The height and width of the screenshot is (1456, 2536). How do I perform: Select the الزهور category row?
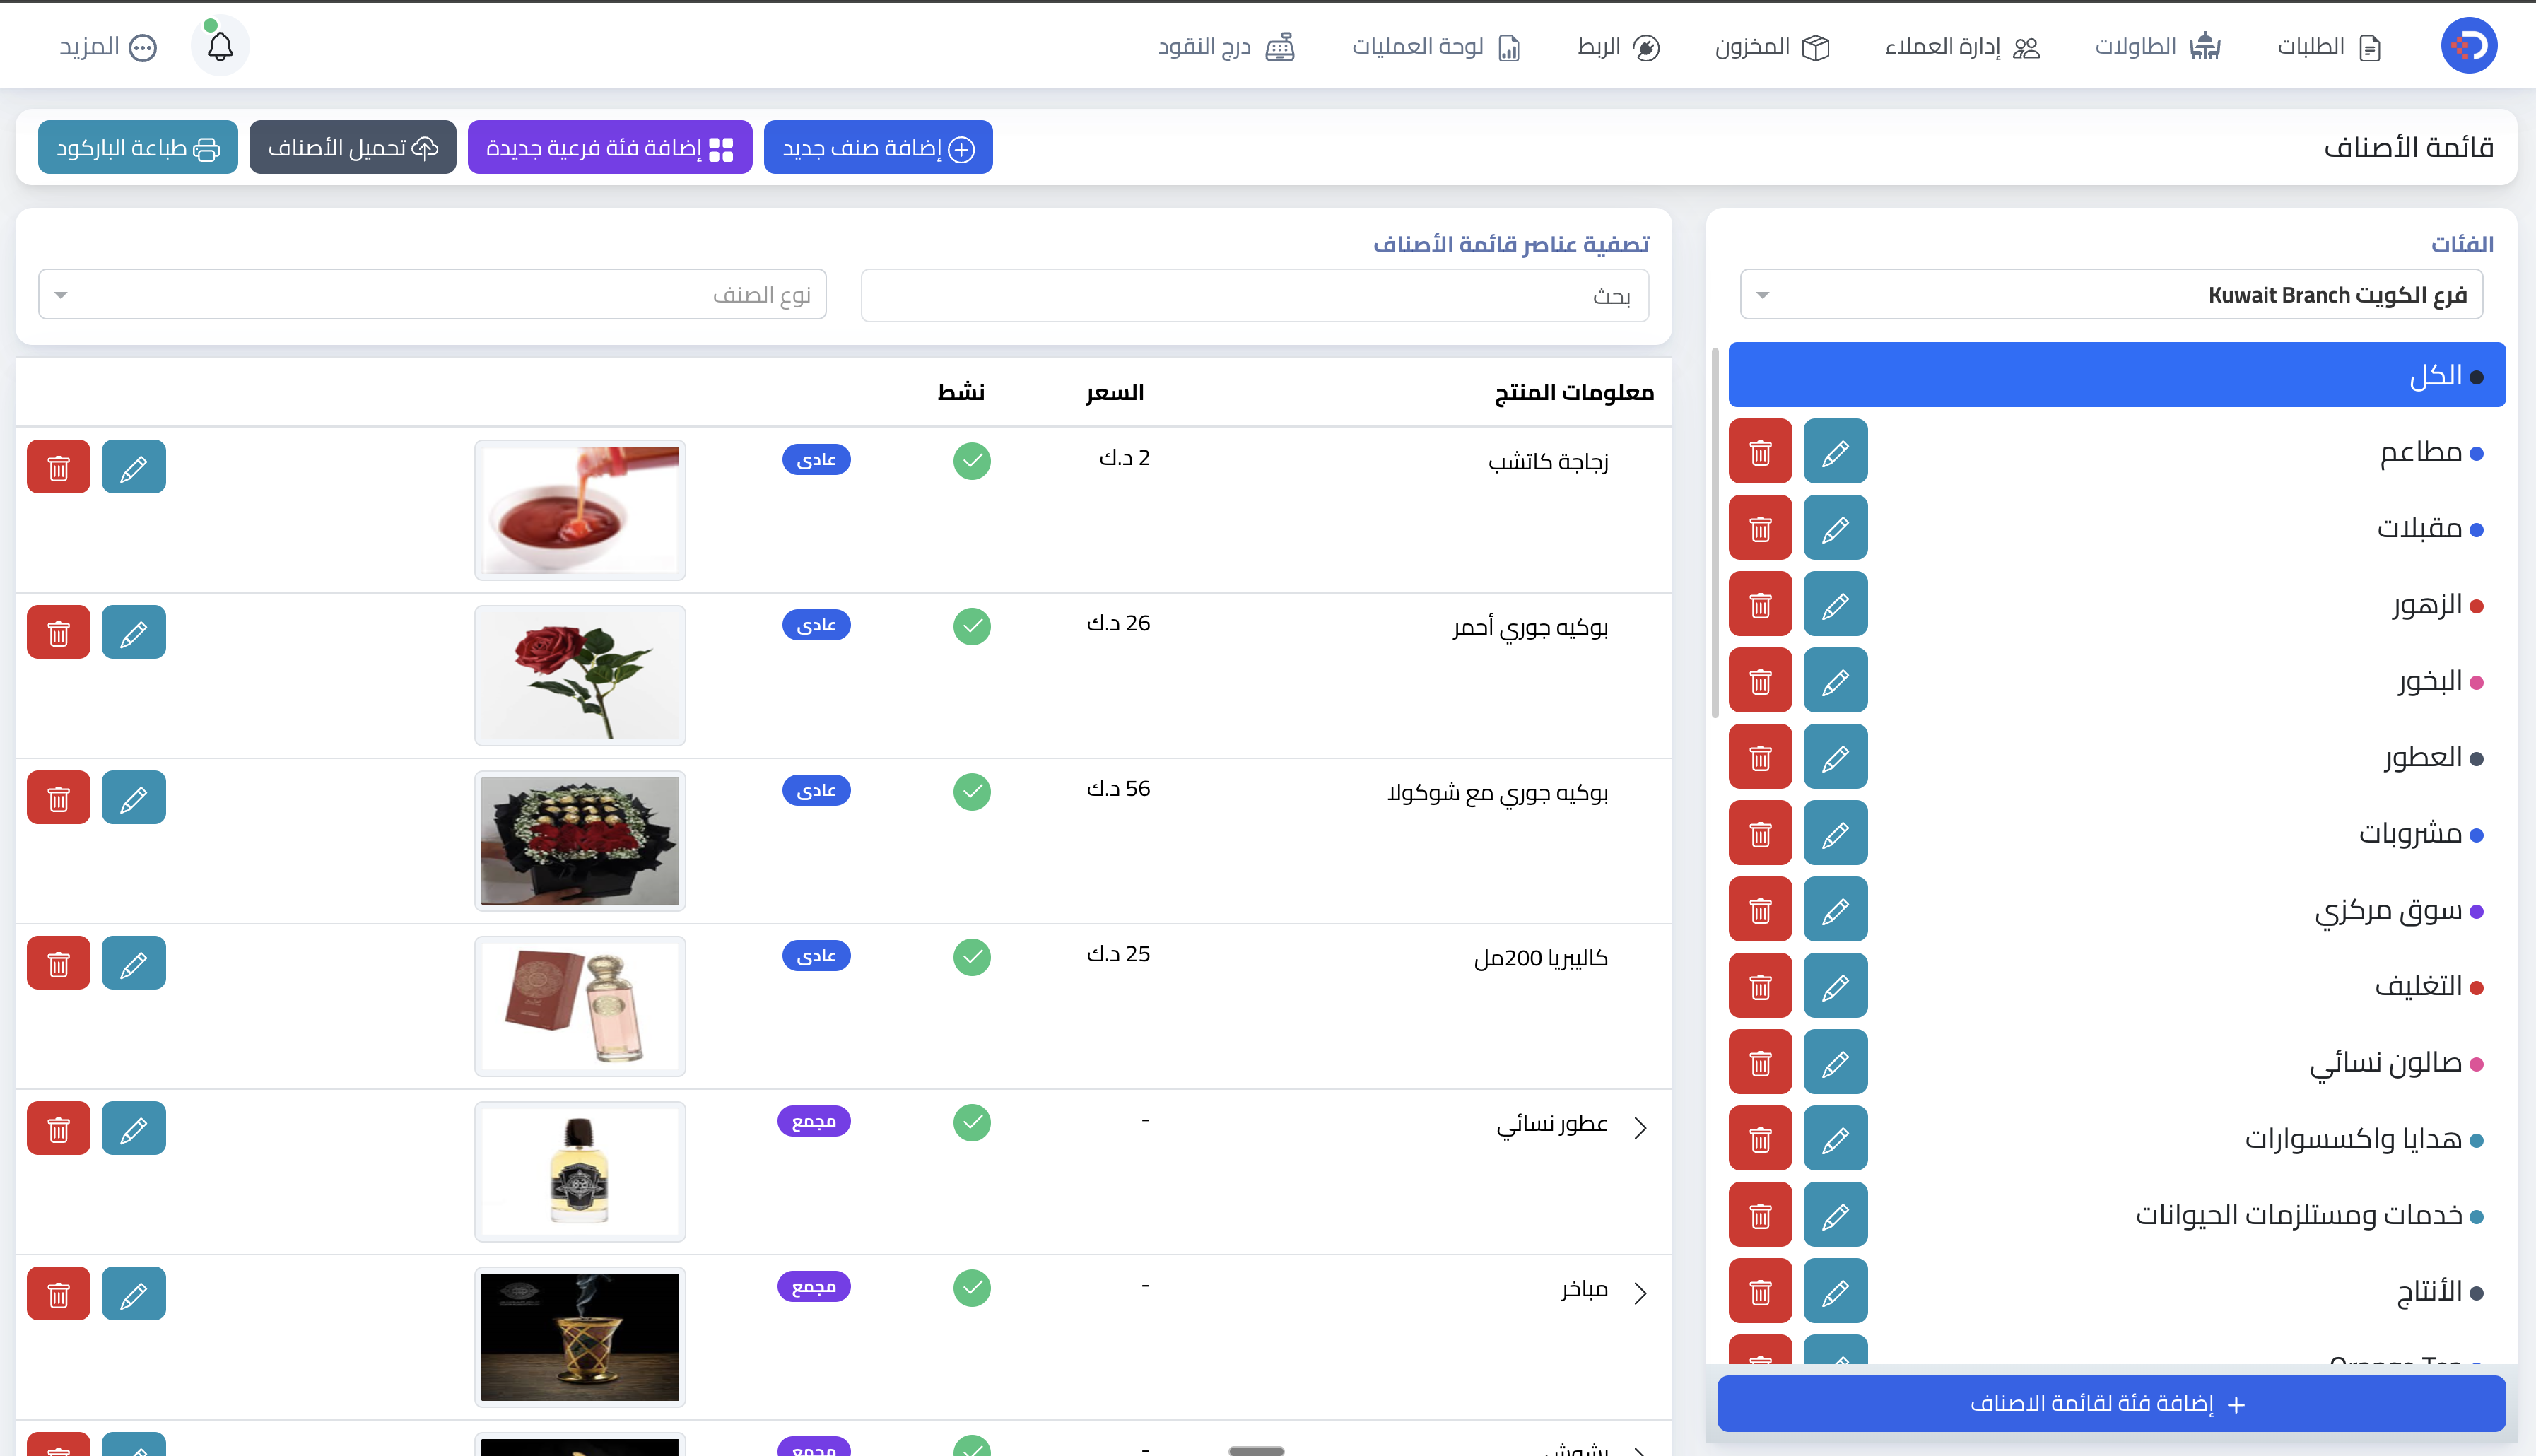click(x=2117, y=604)
